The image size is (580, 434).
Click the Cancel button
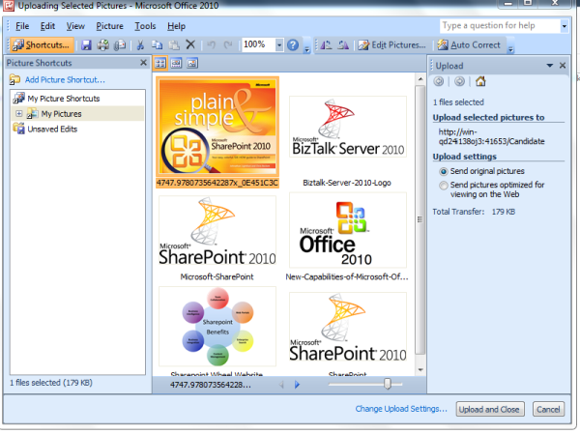(x=548, y=409)
